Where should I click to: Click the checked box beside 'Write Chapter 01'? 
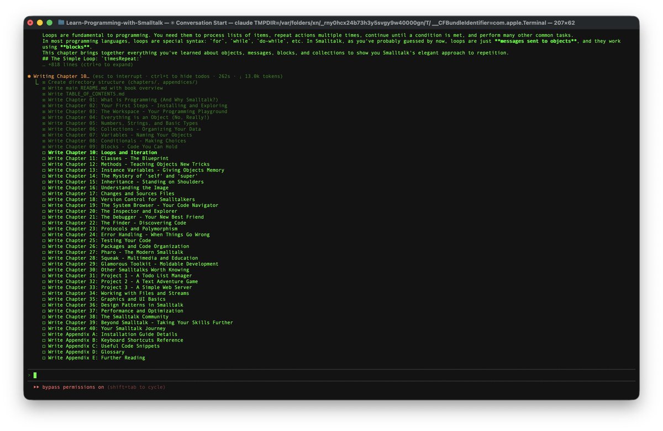coord(44,100)
